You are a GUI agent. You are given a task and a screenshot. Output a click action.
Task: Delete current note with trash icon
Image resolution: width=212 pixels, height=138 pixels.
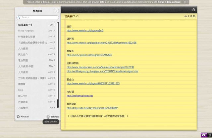click(193, 10)
